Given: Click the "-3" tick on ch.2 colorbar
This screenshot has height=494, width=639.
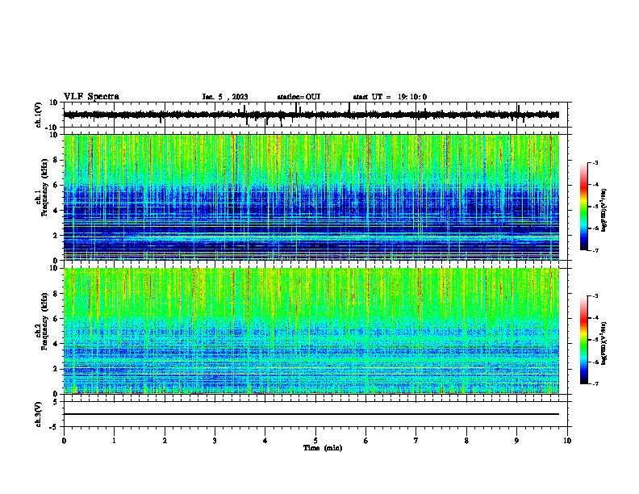Looking at the screenshot, I should (595, 296).
